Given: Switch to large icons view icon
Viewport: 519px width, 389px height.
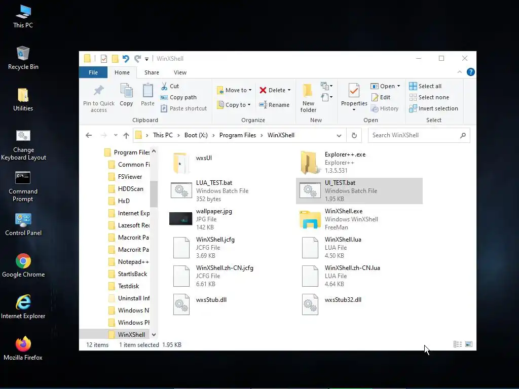Looking at the screenshot, I should (469, 344).
